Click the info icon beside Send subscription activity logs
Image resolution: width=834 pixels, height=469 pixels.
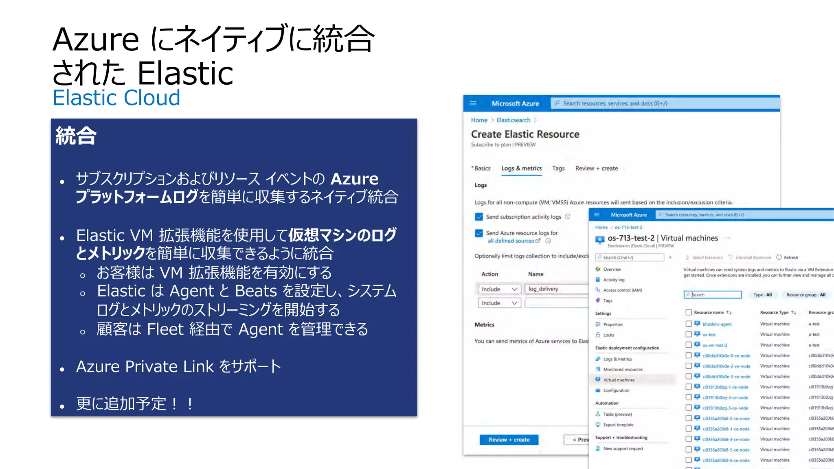tap(568, 217)
